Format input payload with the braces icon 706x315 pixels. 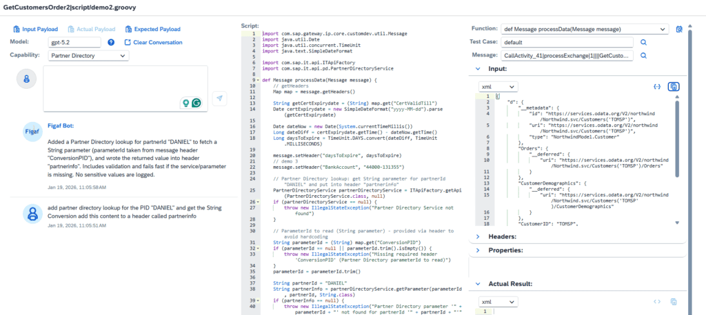(657, 86)
